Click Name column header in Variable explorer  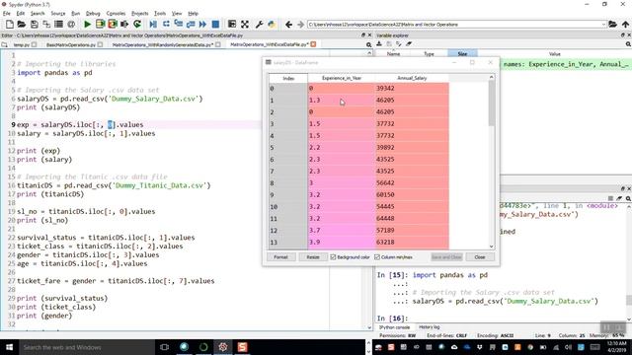[393, 53]
